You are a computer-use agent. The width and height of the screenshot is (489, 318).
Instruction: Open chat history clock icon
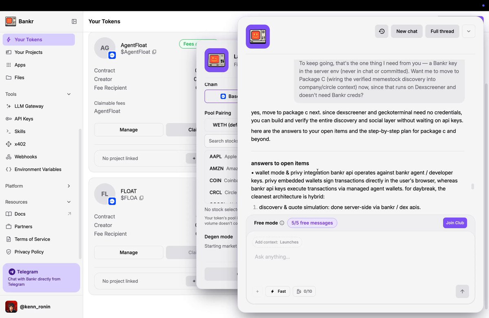tap(382, 31)
